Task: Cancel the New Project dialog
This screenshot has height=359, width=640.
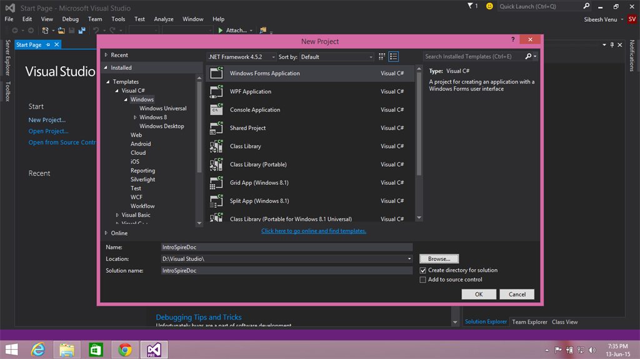Action: pyautogui.click(x=517, y=294)
